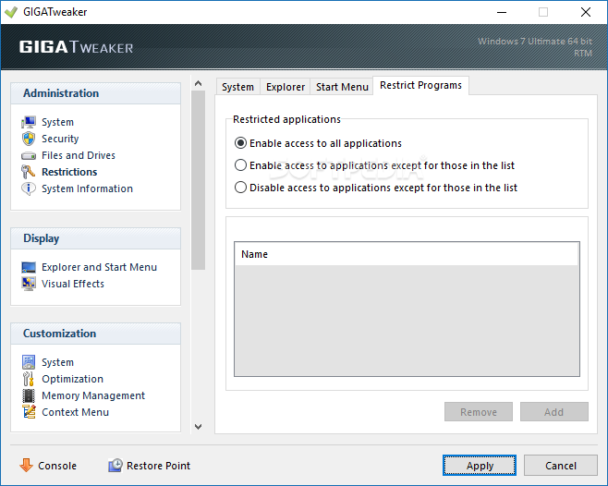This screenshot has height=486, width=608.
Task: Click the Explorer and Start Menu icon
Action: click(29, 267)
